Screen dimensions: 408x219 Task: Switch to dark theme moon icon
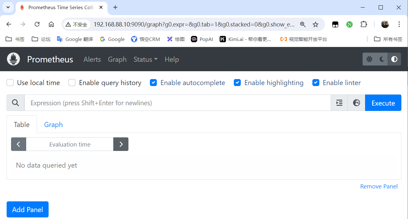point(382,59)
